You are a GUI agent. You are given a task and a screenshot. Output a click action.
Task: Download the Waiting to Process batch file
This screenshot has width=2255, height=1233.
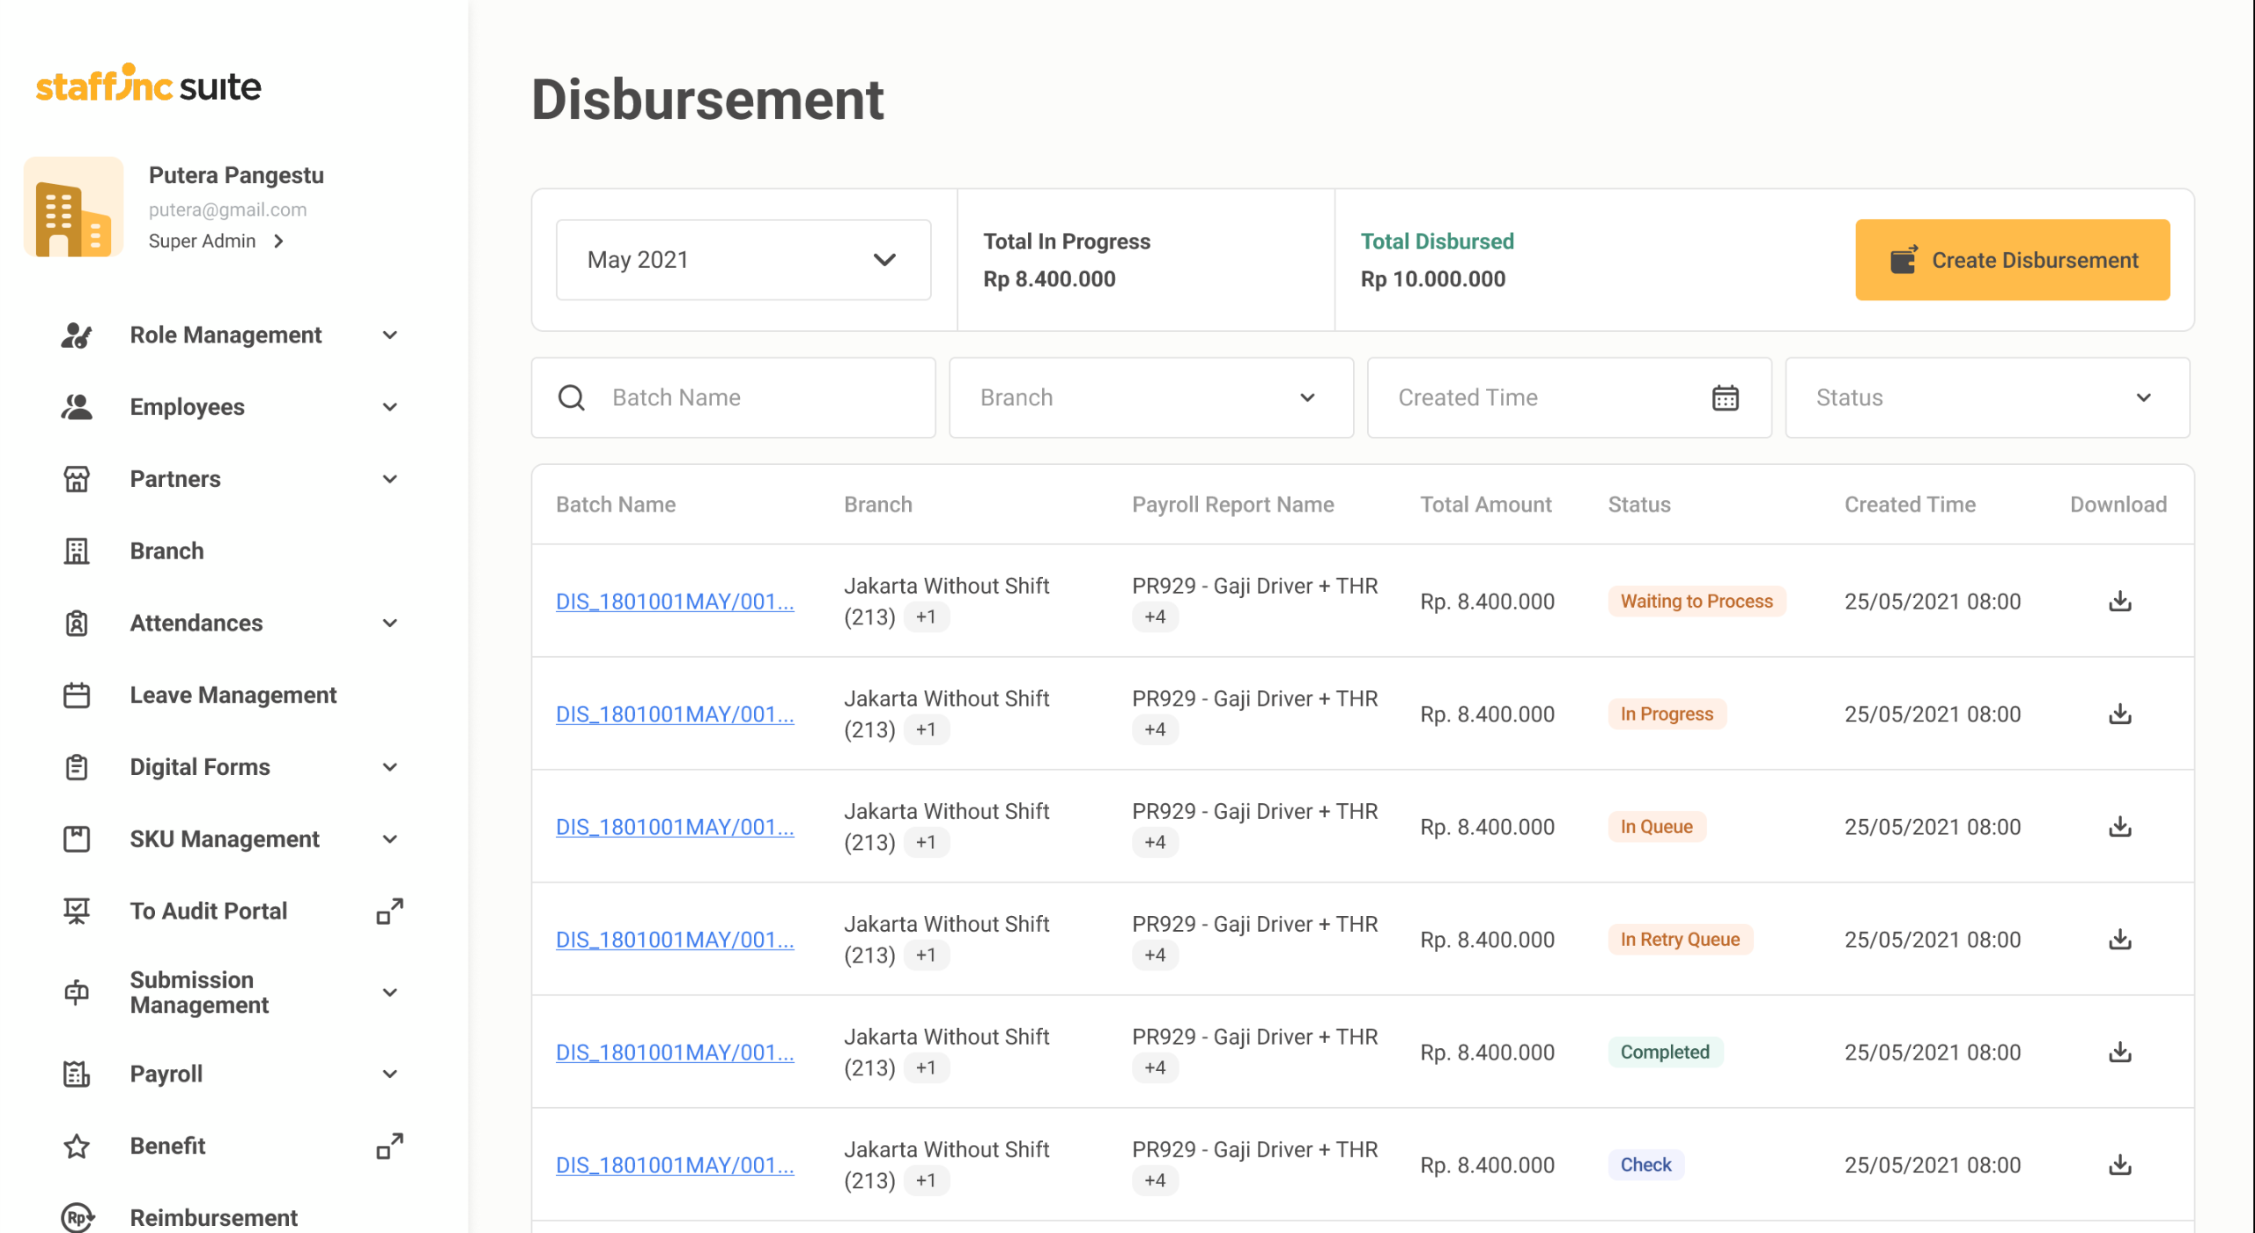tap(2119, 602)
